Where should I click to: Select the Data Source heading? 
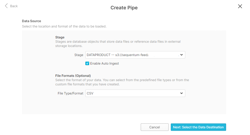coord(31,21)
